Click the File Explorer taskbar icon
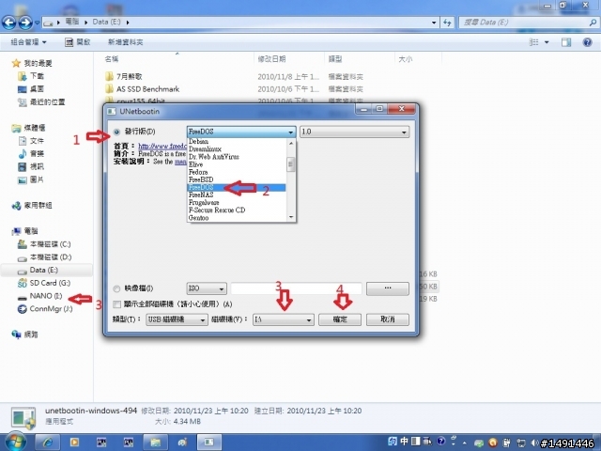The image size is (601, 451). 155,443
